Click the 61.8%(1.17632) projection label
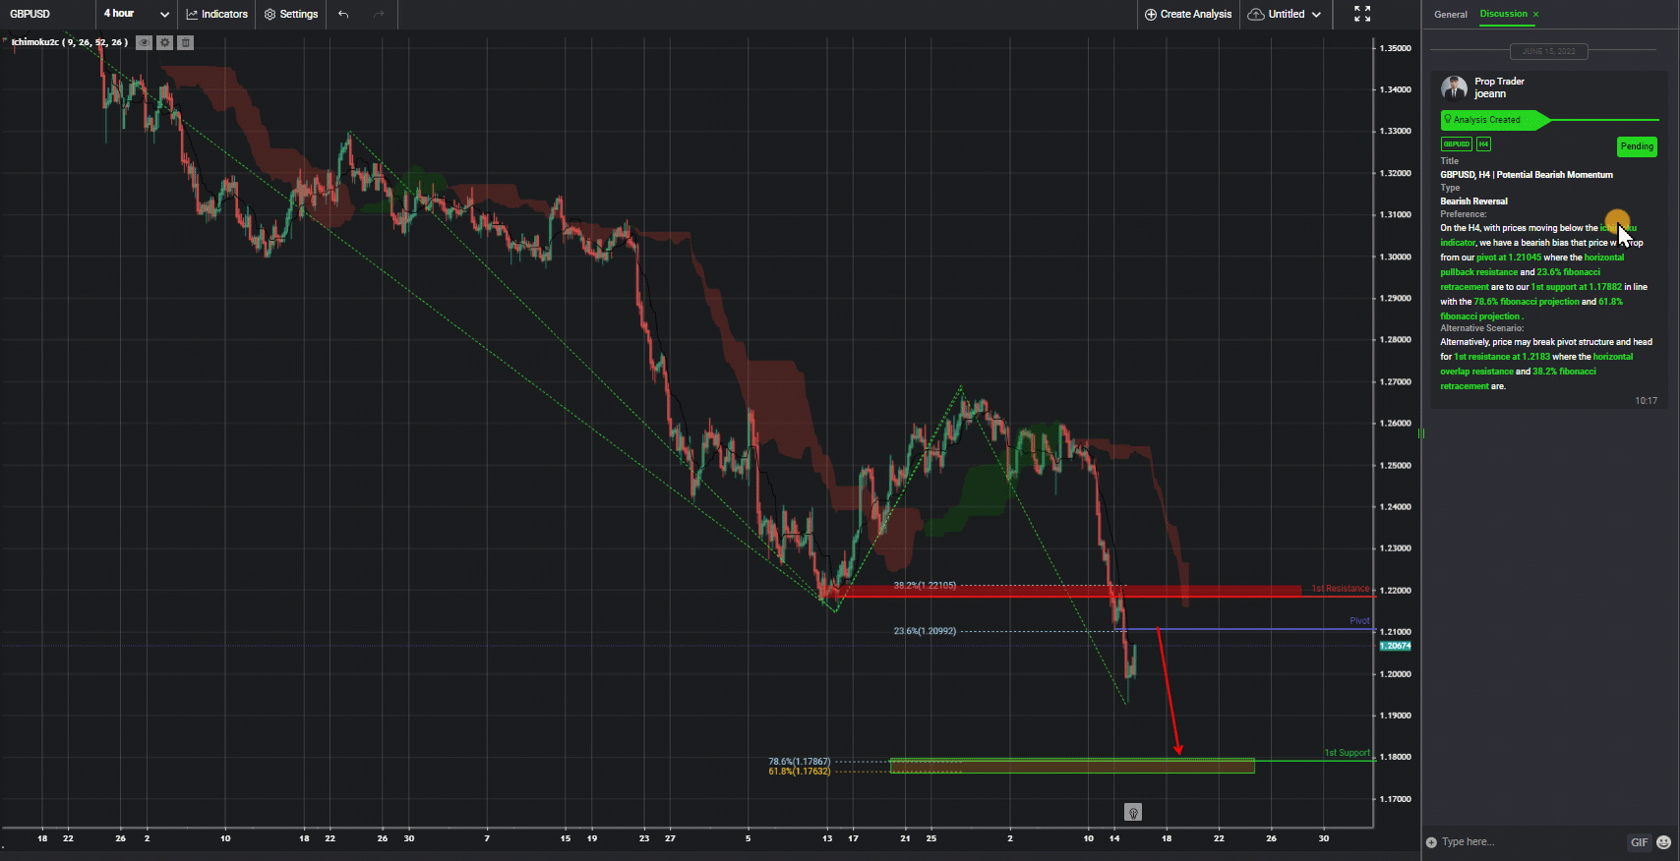Image resolution: width=1680 pixels, height=861 pixels. pyautogui.click(x=800, y=772)
